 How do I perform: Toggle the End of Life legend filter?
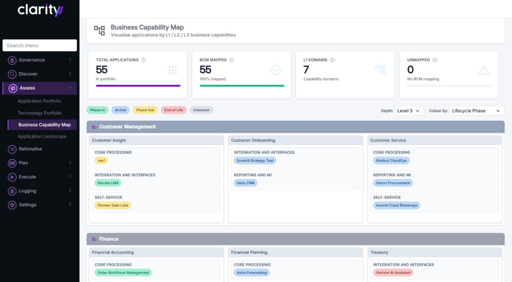coord(174,110)
